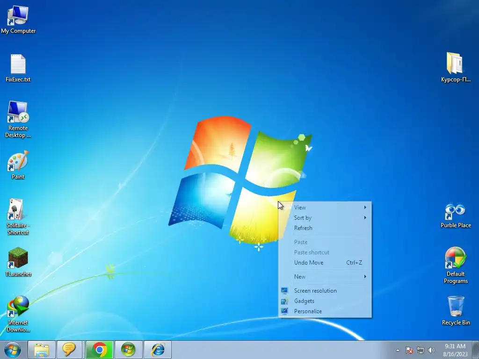Select Screen resolution menu entry
This screenshot has width=479, height=359.
[x=325, y=291]
